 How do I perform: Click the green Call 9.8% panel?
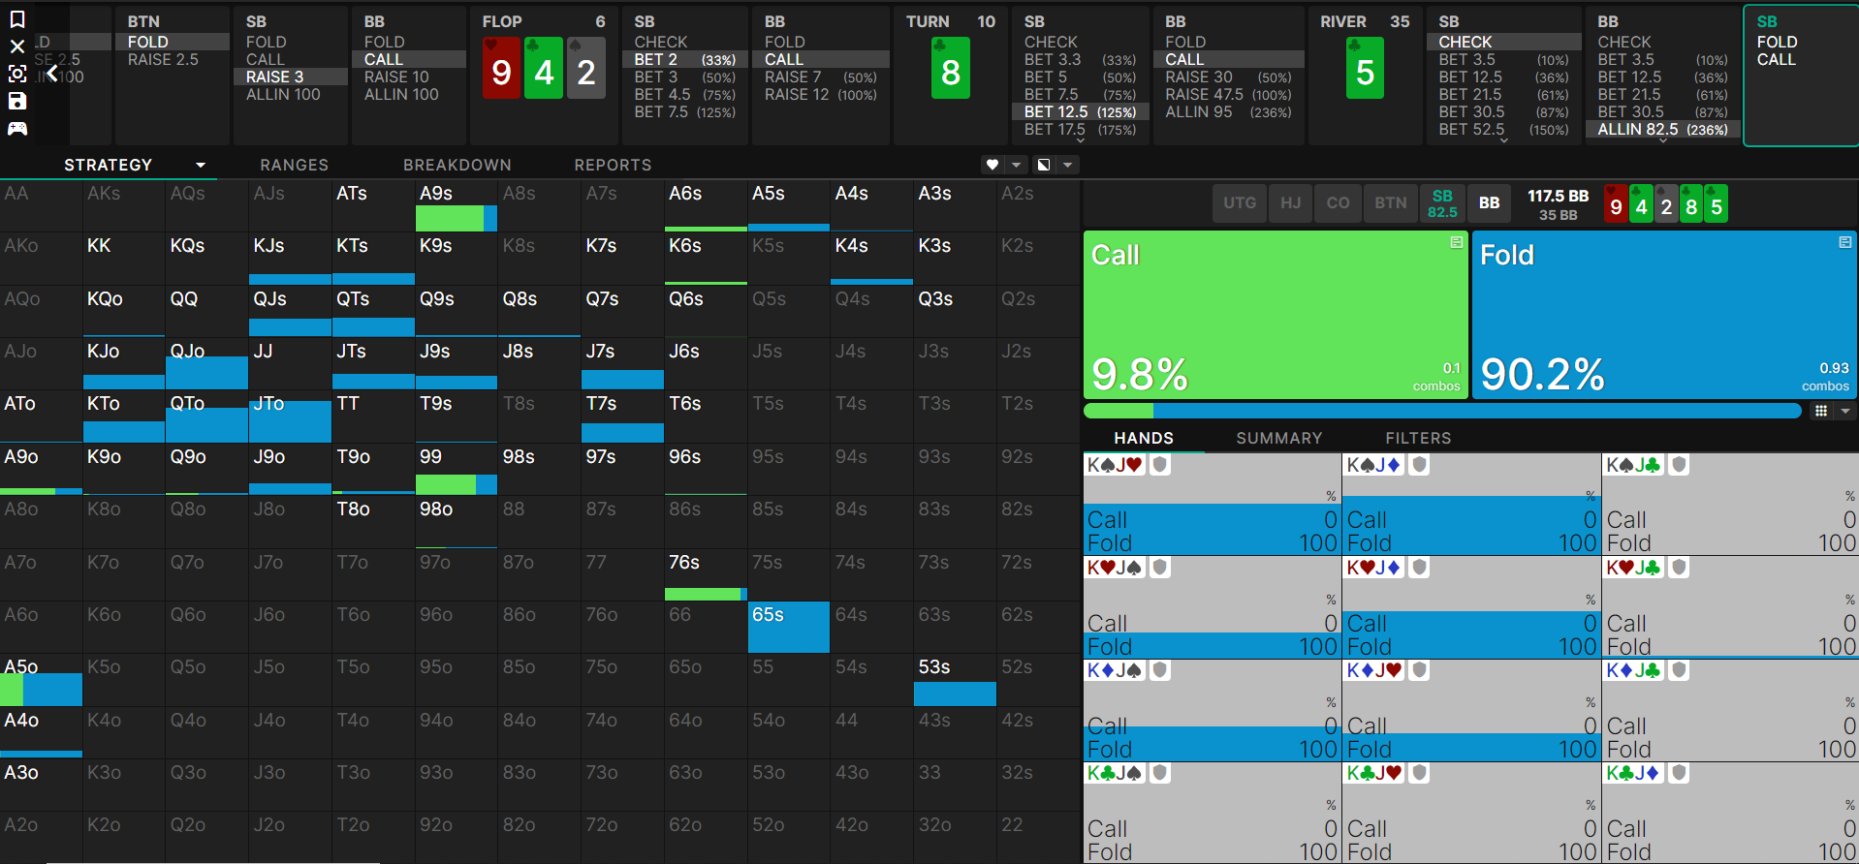tap(1276, 315)
